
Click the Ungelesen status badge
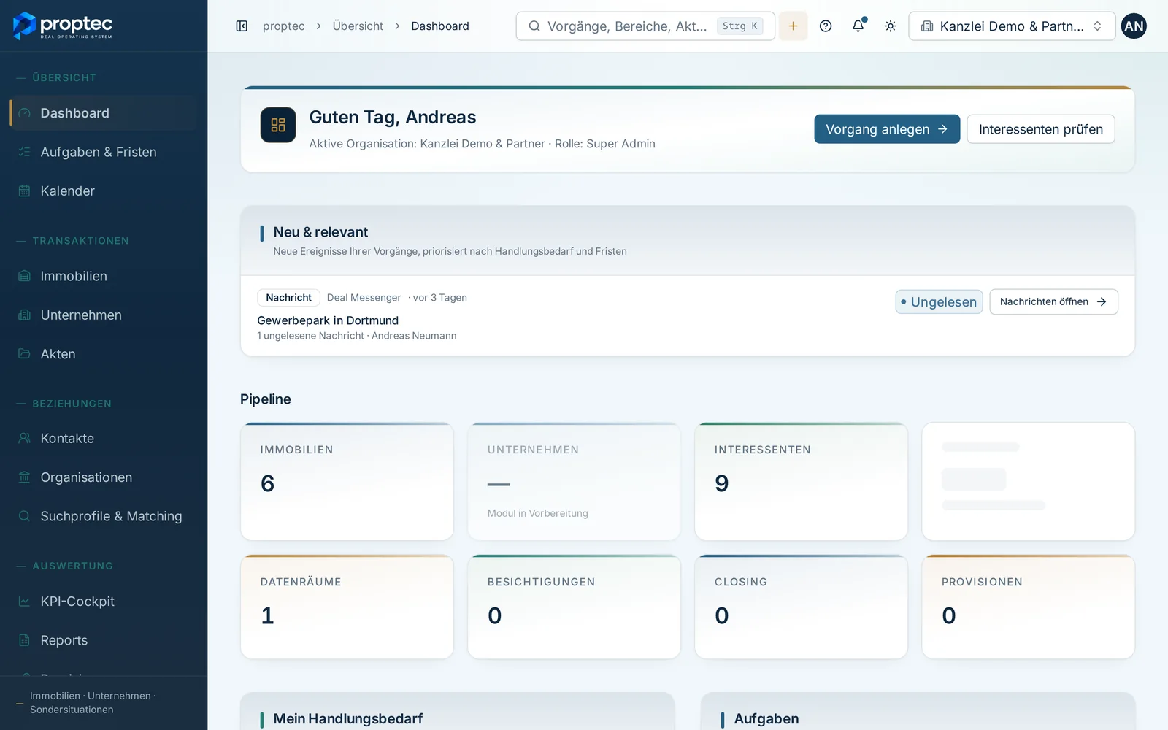(x=939, y=301)
